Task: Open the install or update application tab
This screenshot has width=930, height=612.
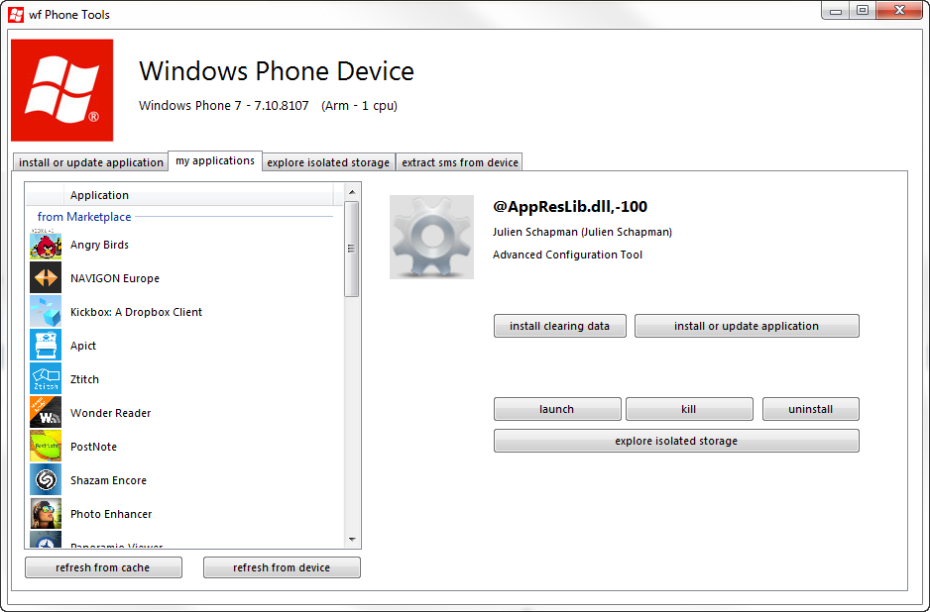Action: pos(90,161)
